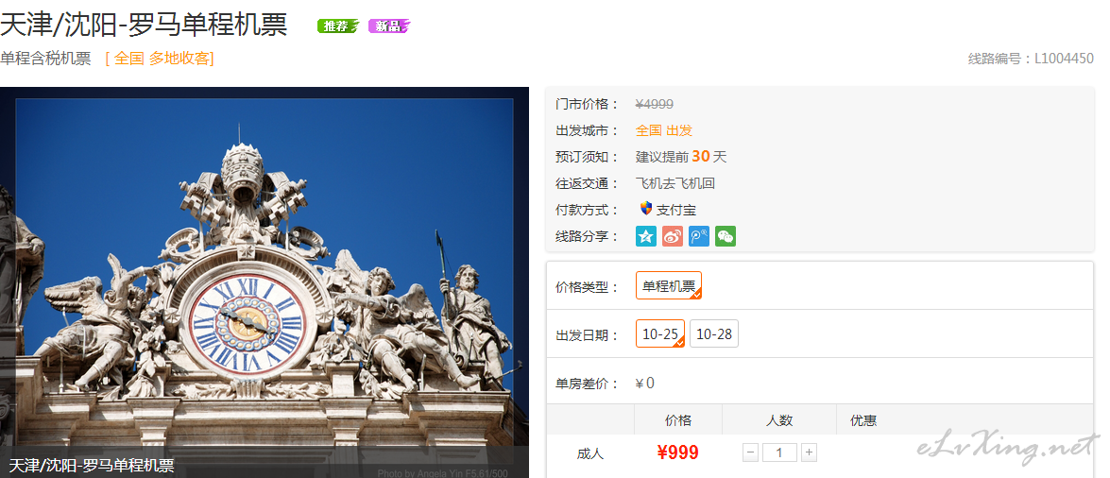Click the adult quantity input field
Screen dimensions: 1110x478
[779, 452]
